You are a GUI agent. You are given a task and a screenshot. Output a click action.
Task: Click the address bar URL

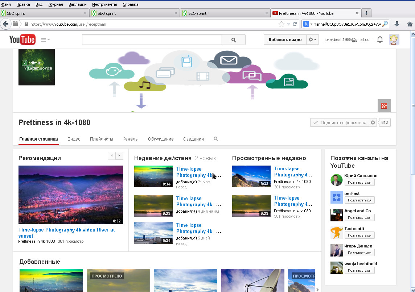(x=68, y=24)
